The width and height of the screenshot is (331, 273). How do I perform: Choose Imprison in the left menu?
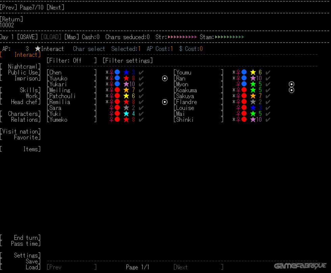[x=20, y=78]
